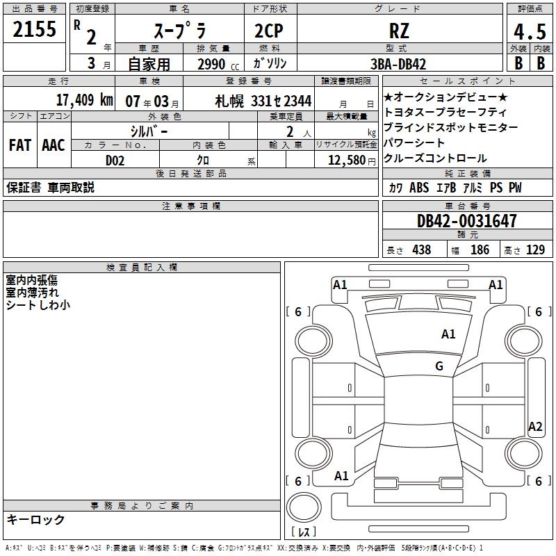Image resolution: width=556 pixels, height=556 pixels.
Task: Click the 注意事項欄 header
Action: coord(190,206)
